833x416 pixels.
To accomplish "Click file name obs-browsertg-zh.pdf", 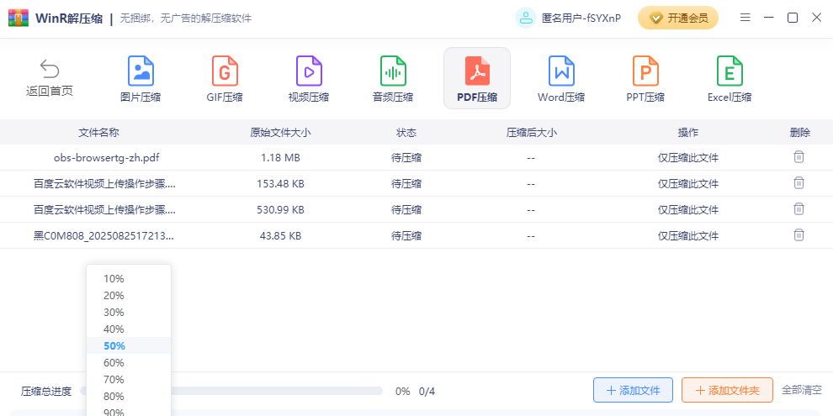I will [106, 158].
